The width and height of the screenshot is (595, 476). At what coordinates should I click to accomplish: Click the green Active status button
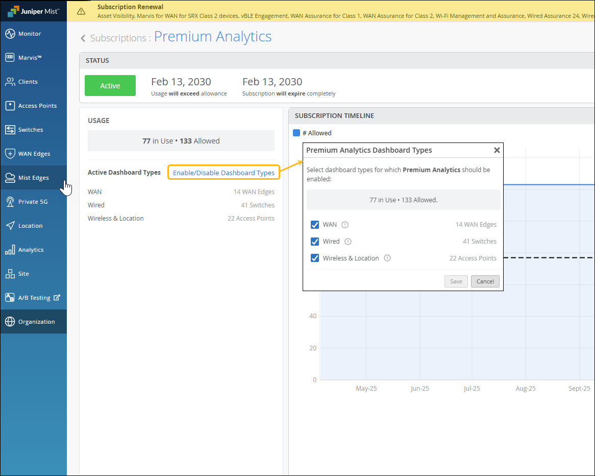pyautogui.click(x=110, y=86)
